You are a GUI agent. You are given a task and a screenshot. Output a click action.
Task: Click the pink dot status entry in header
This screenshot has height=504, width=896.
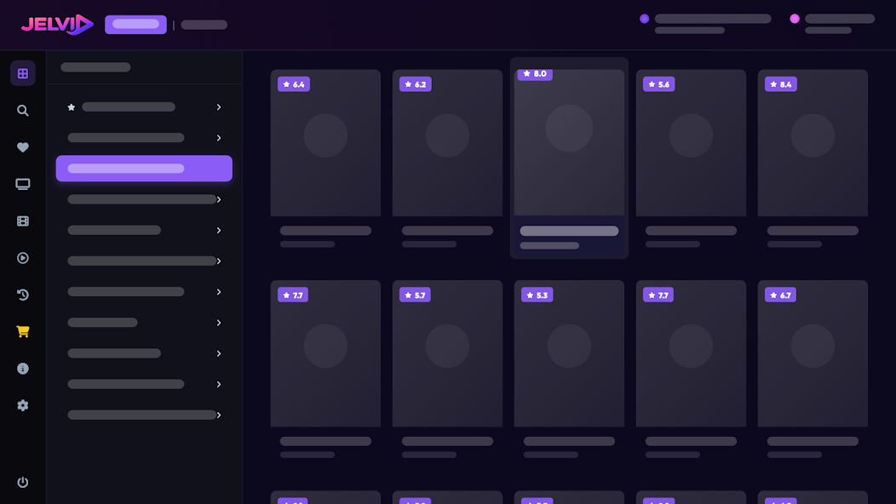[x=832, y=24]
